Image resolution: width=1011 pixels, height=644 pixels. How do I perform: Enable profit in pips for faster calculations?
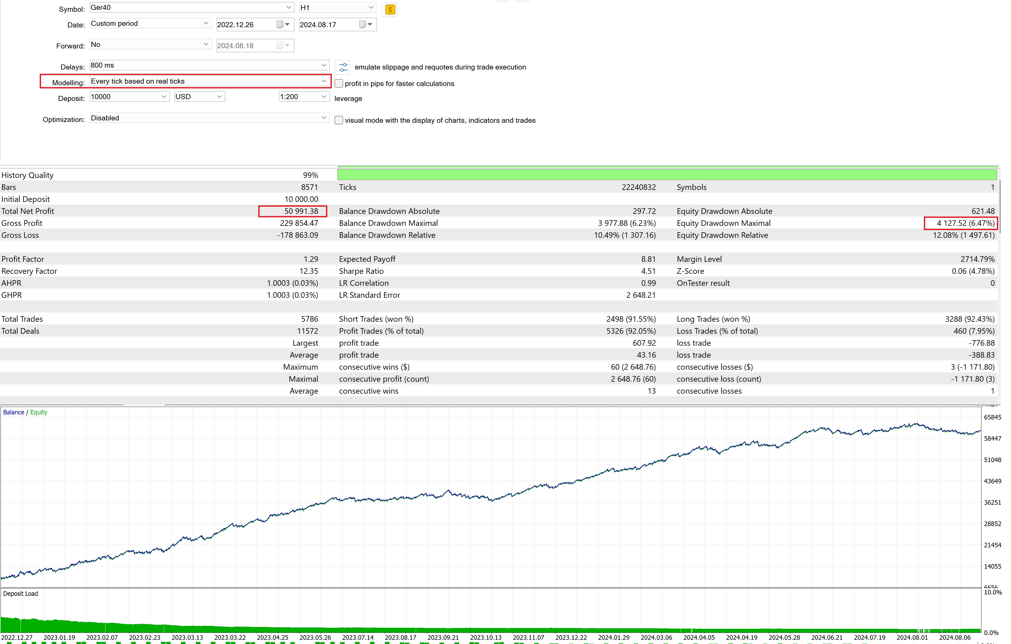(339, 83)
